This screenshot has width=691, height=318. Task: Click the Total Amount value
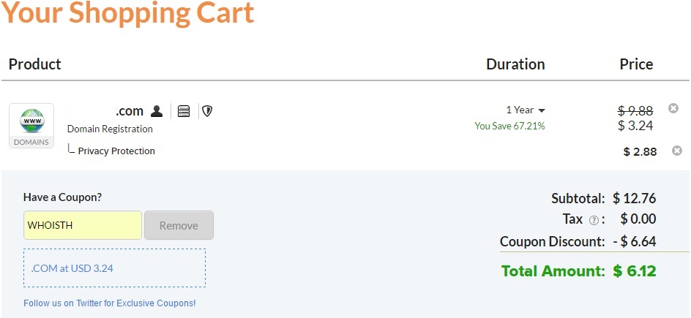(x=635, y=271)
